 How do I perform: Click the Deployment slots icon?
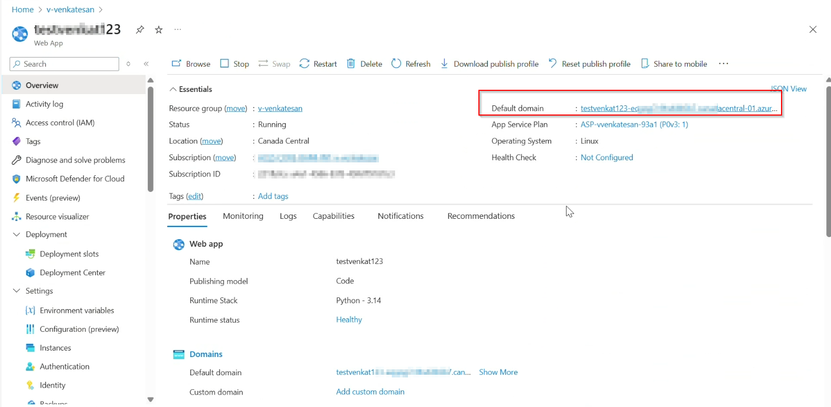(x=30, y=254)
